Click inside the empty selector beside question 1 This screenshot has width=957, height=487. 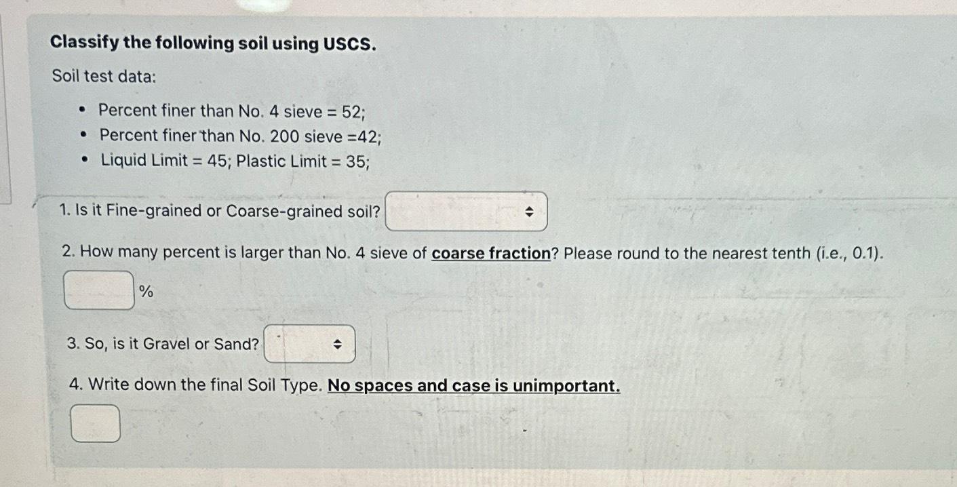point(448,212)
